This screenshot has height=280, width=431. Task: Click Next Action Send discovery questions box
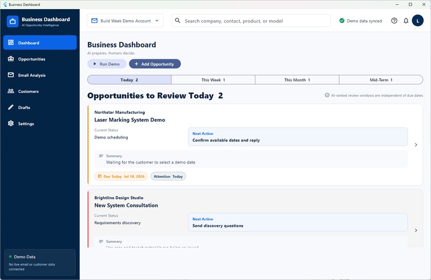click(298, 222)
